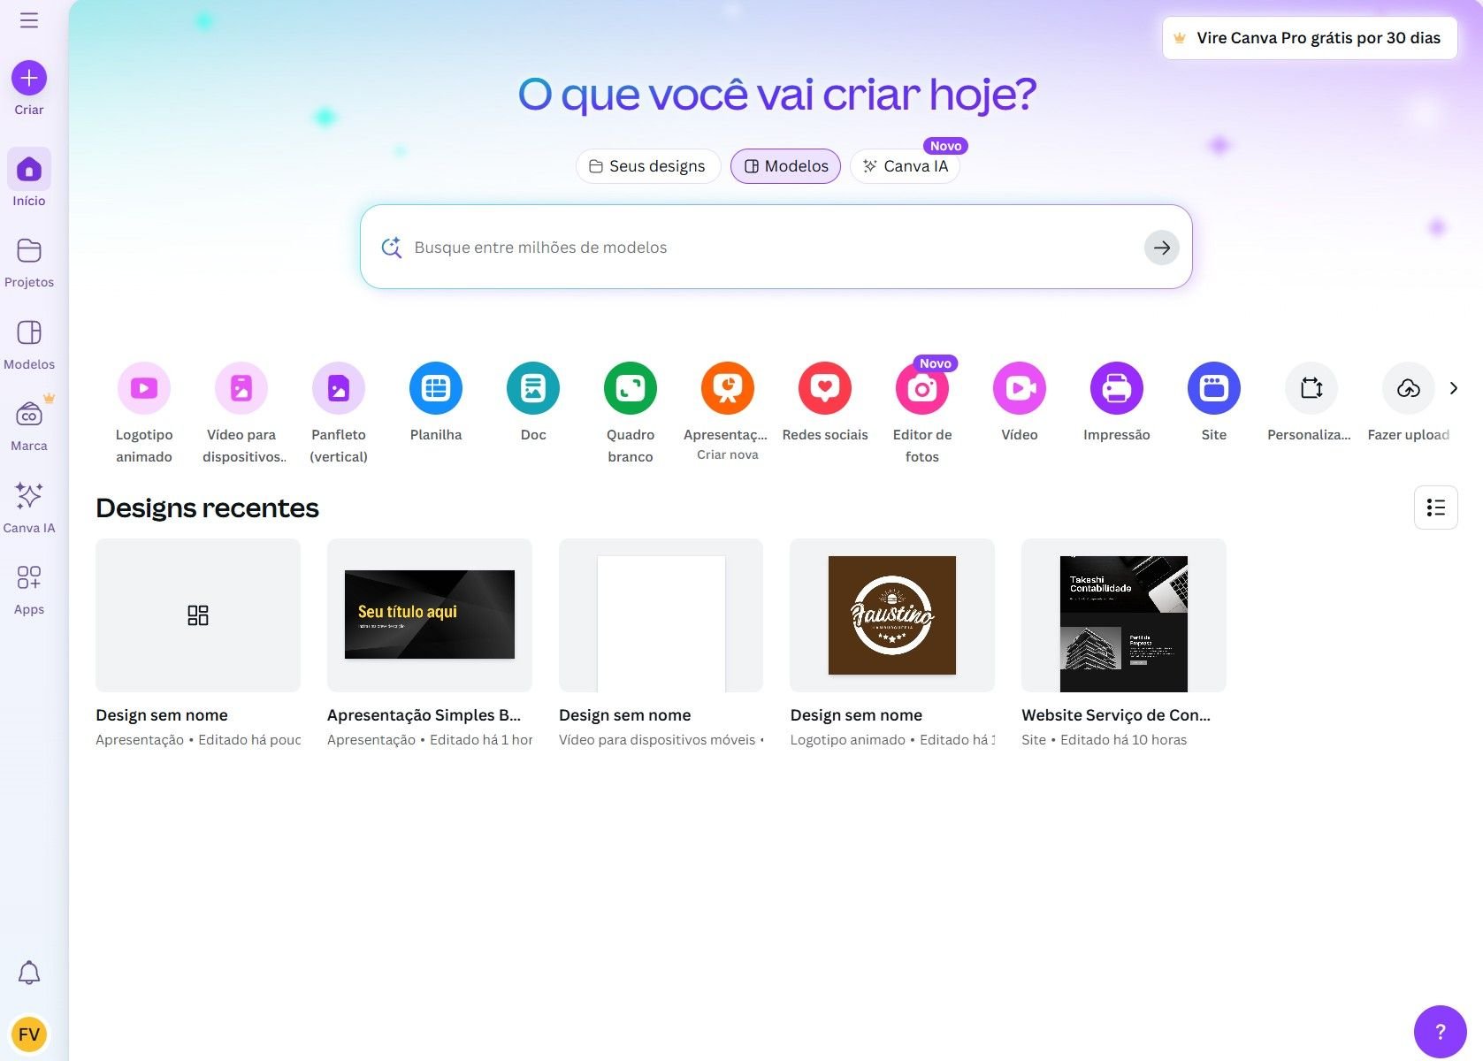Open Apresentação Simples thumbnail
The image size is (1483, 1061).
pyautogui.click(x=430, y=615)
